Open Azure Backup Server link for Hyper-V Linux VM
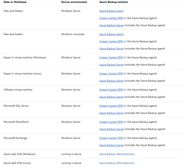Viewport: 185px width, 168px height. tap(112, 81)
